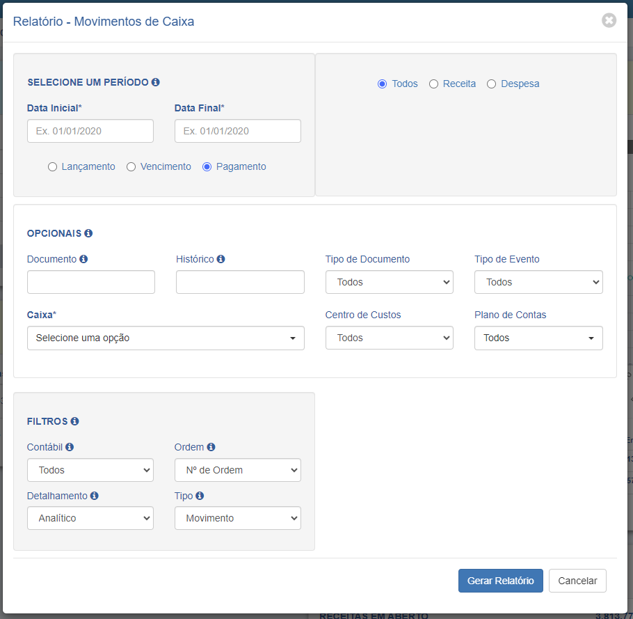The image size is (633, 619).
Task: Click the Plano de Contas label
Action: (x=511, y=315)
